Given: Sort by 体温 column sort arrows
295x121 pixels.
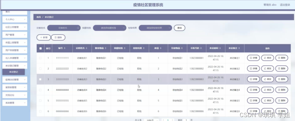Looking at the screenshot, I should click(160, 48).
